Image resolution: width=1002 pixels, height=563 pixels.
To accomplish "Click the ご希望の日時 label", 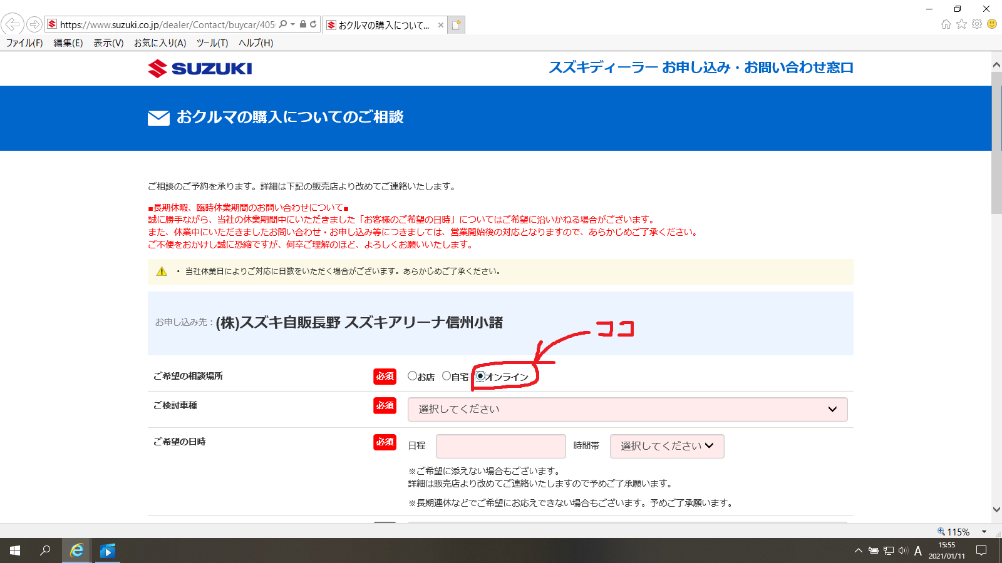I will pos(180,442).
